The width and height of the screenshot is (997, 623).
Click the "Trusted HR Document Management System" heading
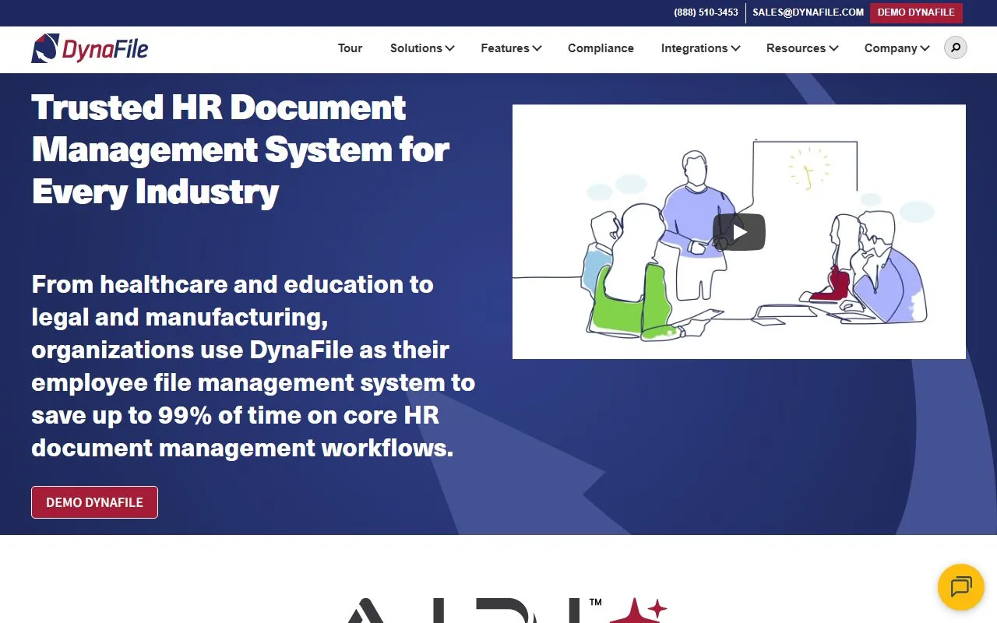(240, 150)
